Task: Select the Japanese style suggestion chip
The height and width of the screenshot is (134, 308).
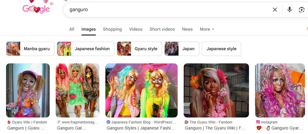Action: (x=221, y=49)
